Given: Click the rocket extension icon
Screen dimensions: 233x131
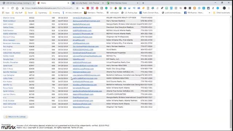Looking at the screenshot, I should click(x=162, y=8).
